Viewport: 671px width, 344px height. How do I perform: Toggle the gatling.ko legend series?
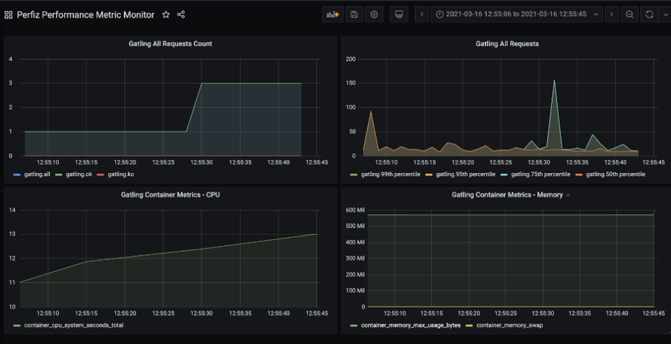pos(121,174)
